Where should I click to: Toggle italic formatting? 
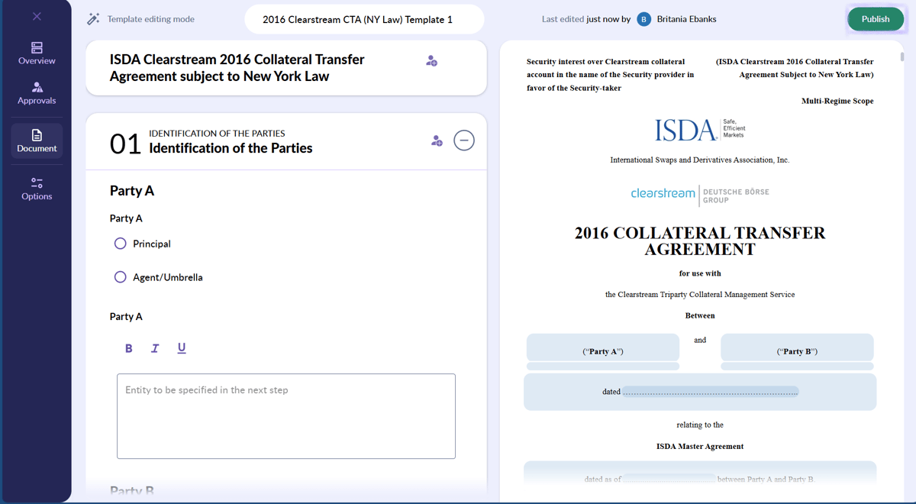(x=155, y=348)
